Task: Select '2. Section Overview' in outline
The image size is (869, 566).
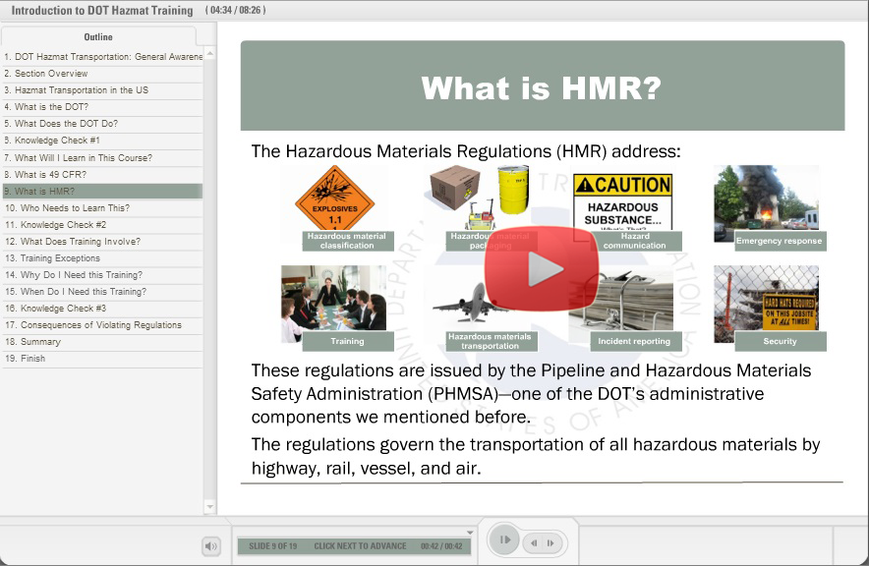Action: point(51,74)
